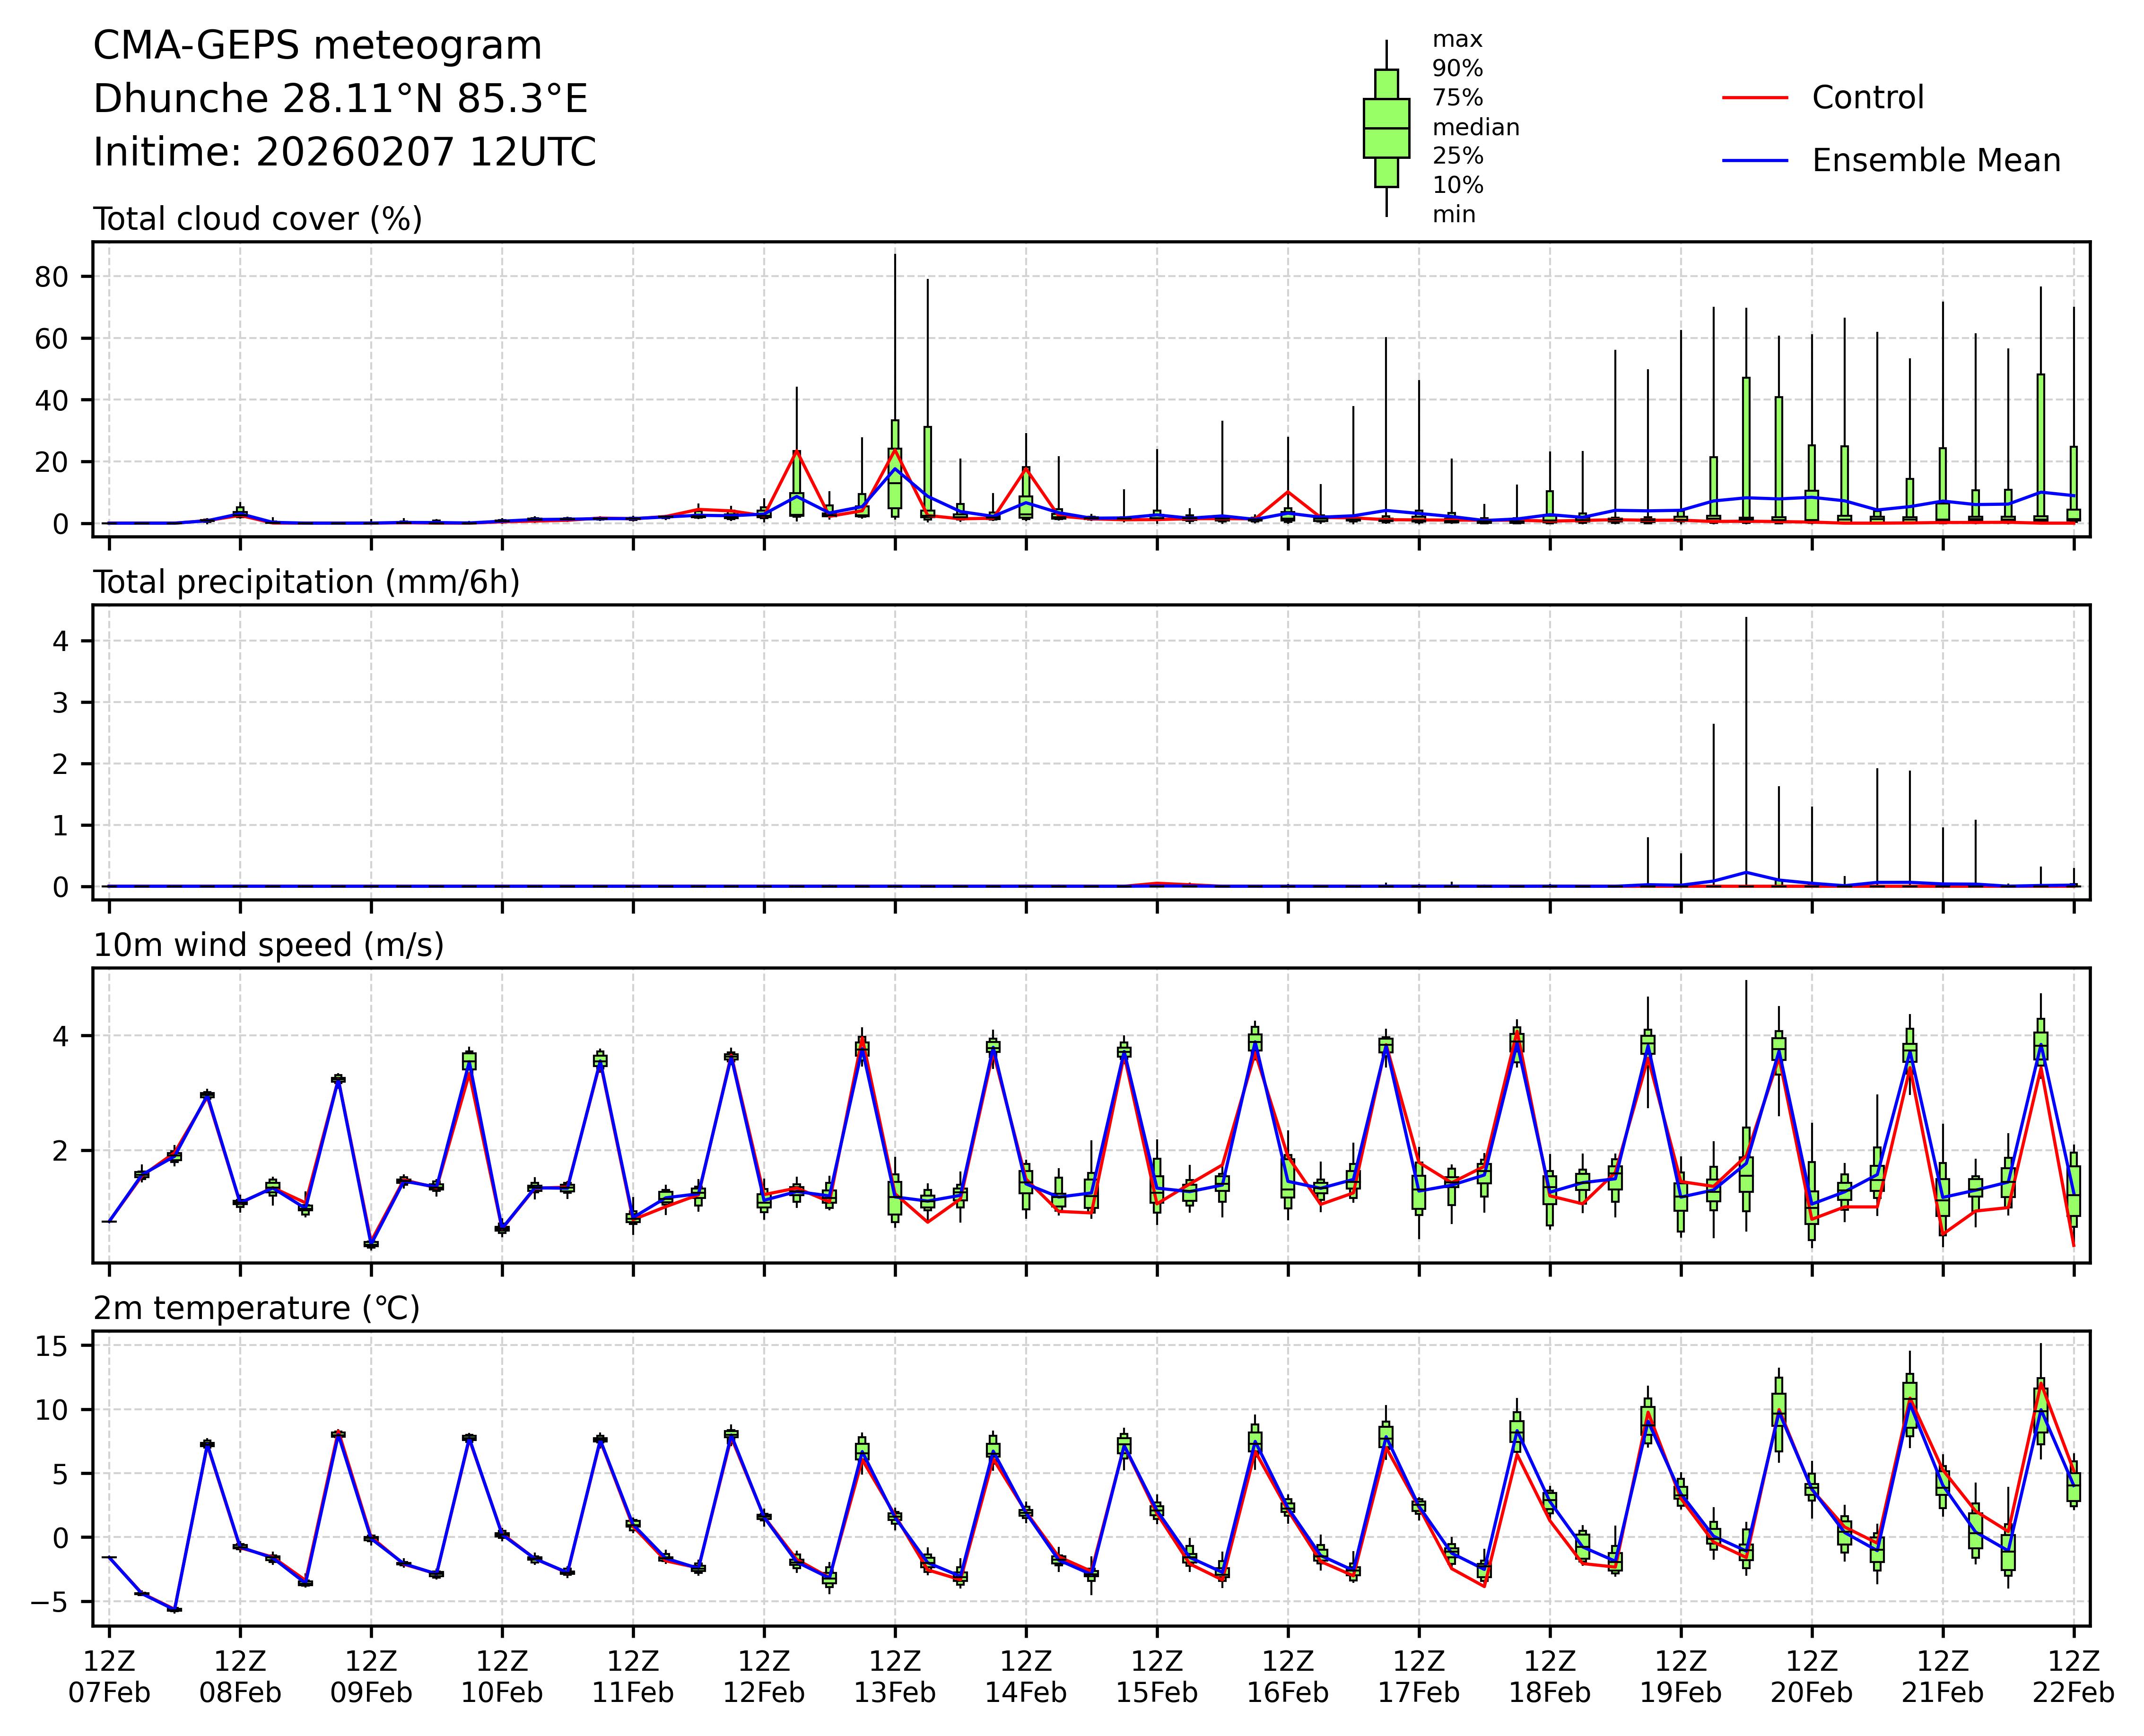Click the Dhunche 28.11°N 85.3°E location text
The height and width of the screenshot is (1736, 2144).
340,99
